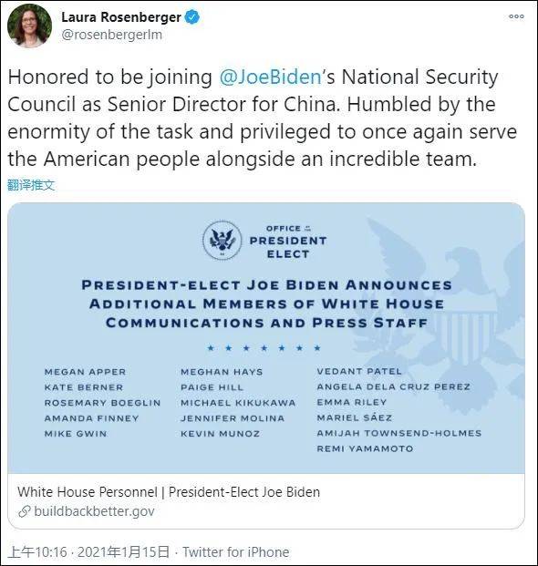
Task: Click the link chain icon beside buildbackbetter.gov
Action: 25,511
